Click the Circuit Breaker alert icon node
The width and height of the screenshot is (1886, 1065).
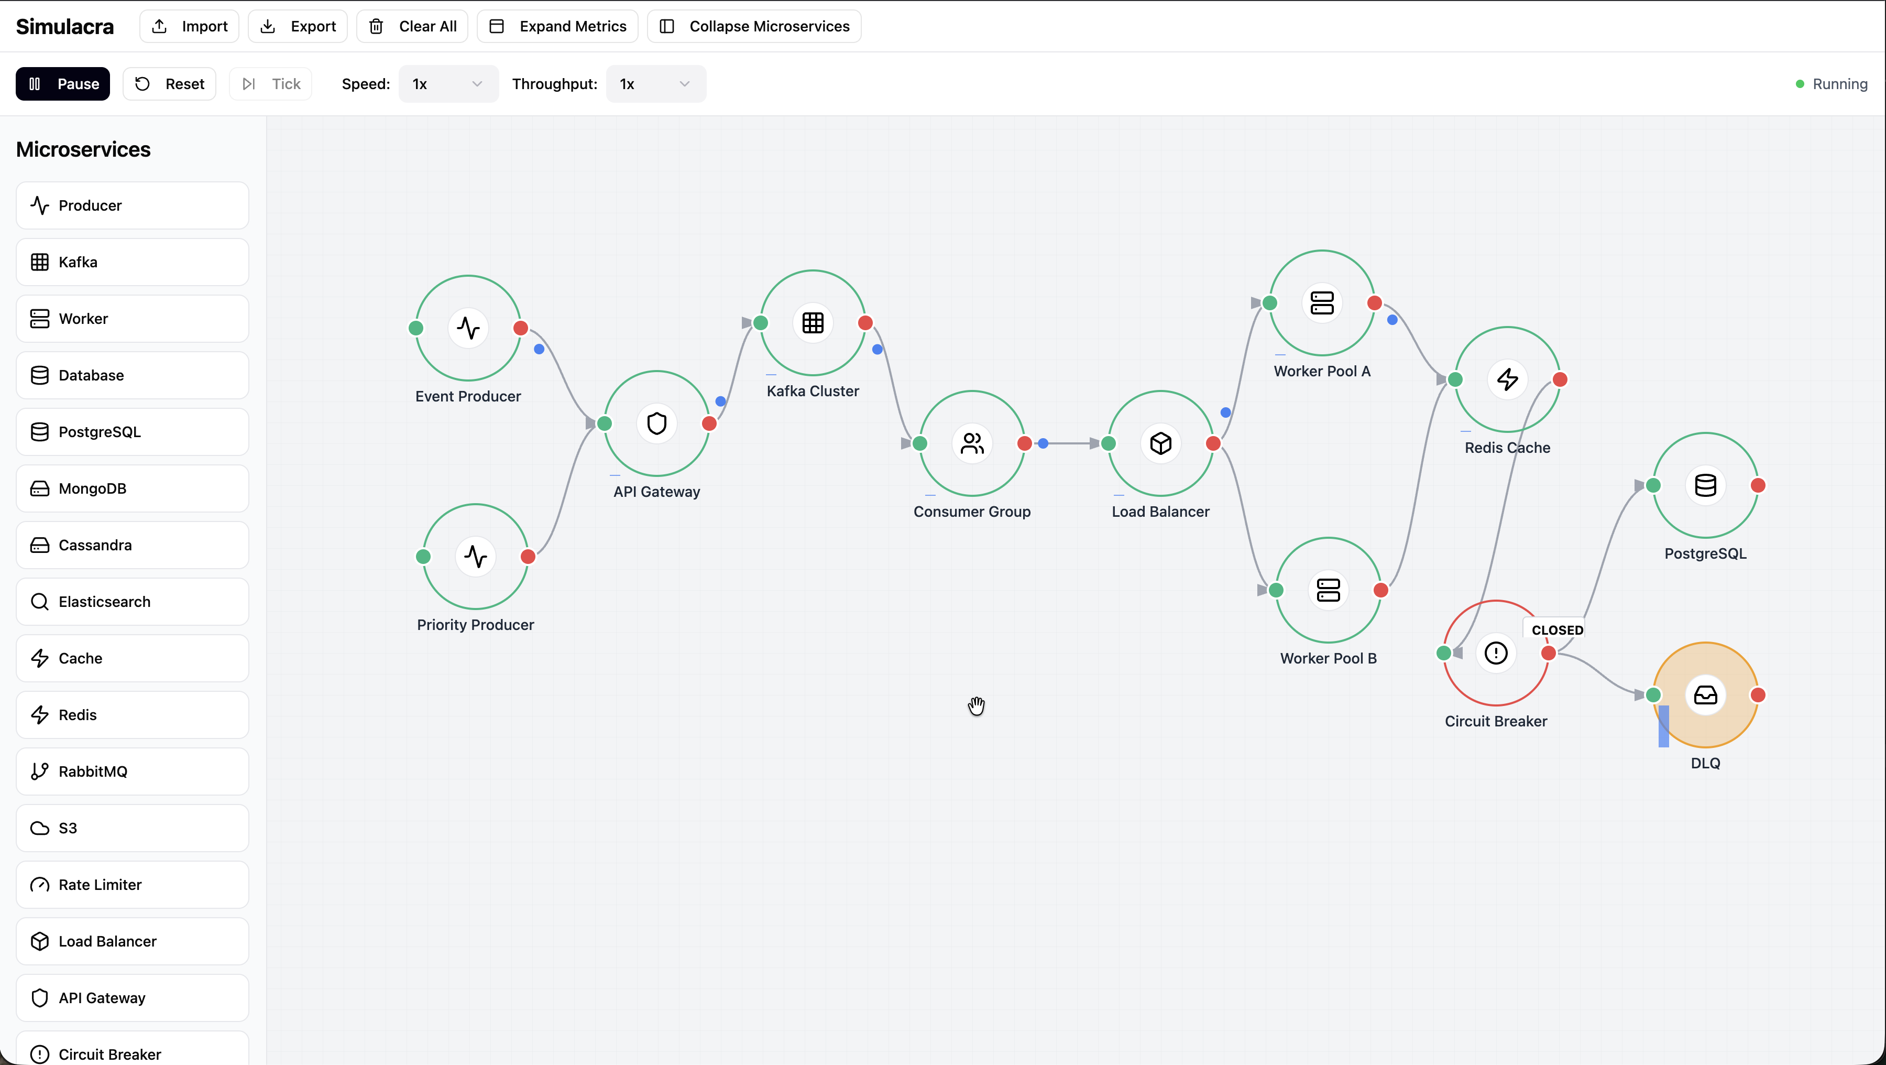(x=1496, y=653)
